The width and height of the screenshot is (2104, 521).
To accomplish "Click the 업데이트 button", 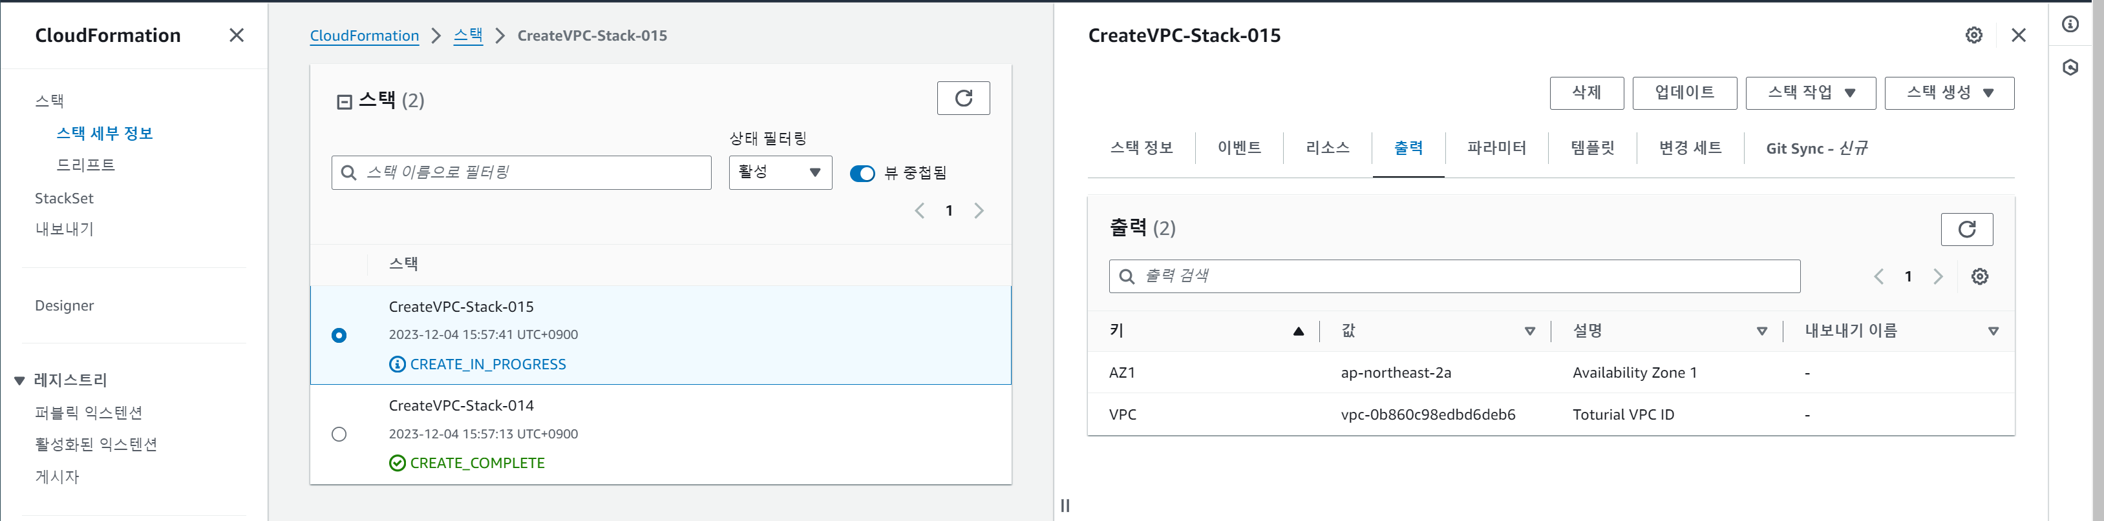I will pyautogui.click(x=1684, y=93).
